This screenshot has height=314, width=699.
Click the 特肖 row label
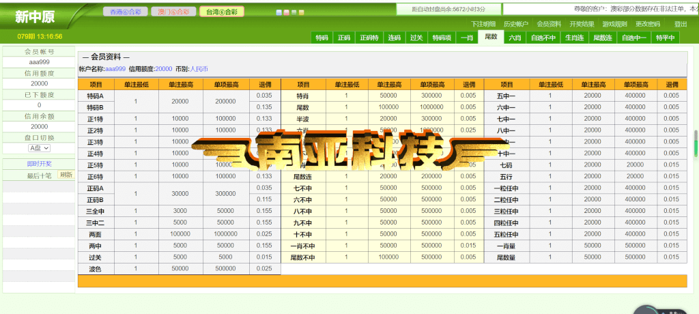[x=304, y=96]
